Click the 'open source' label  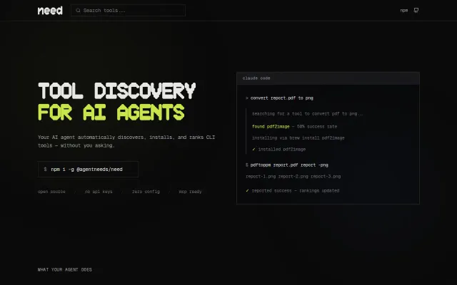coord(51,192)
